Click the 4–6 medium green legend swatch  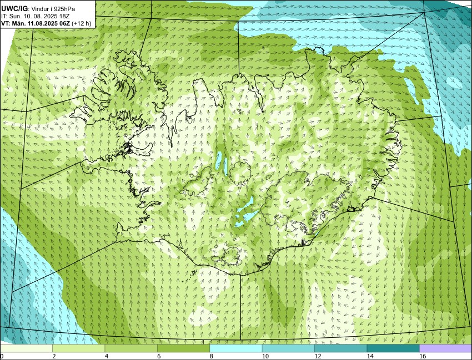click(131, 348)
